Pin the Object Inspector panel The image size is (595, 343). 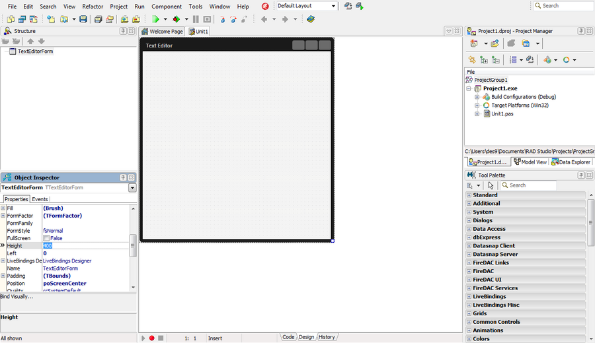tap(123, 177)
